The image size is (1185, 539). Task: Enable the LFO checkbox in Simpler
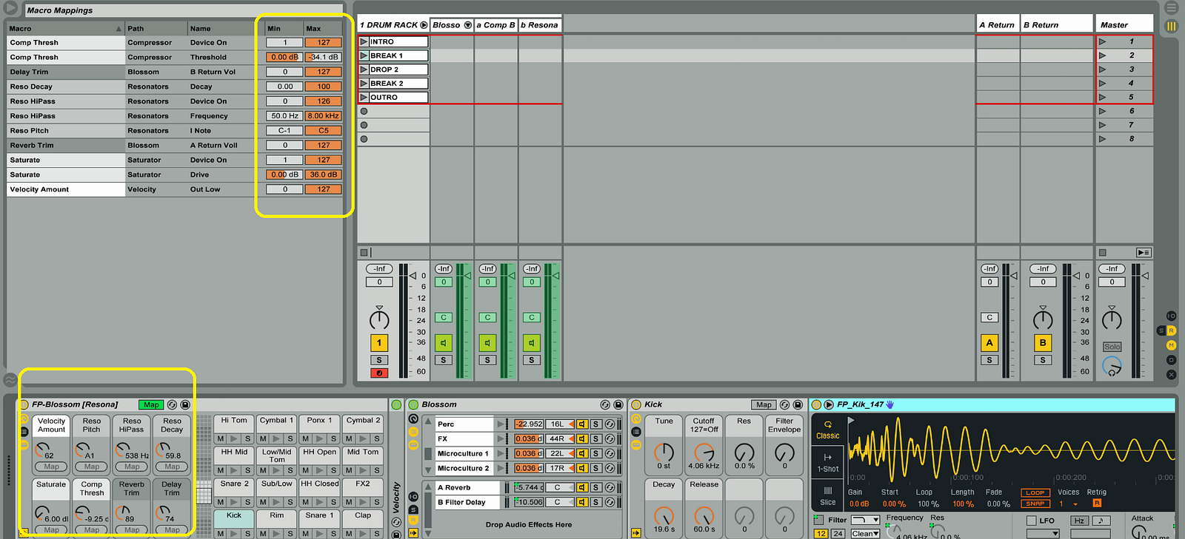pyautogui.click(x=1031, y=521)
